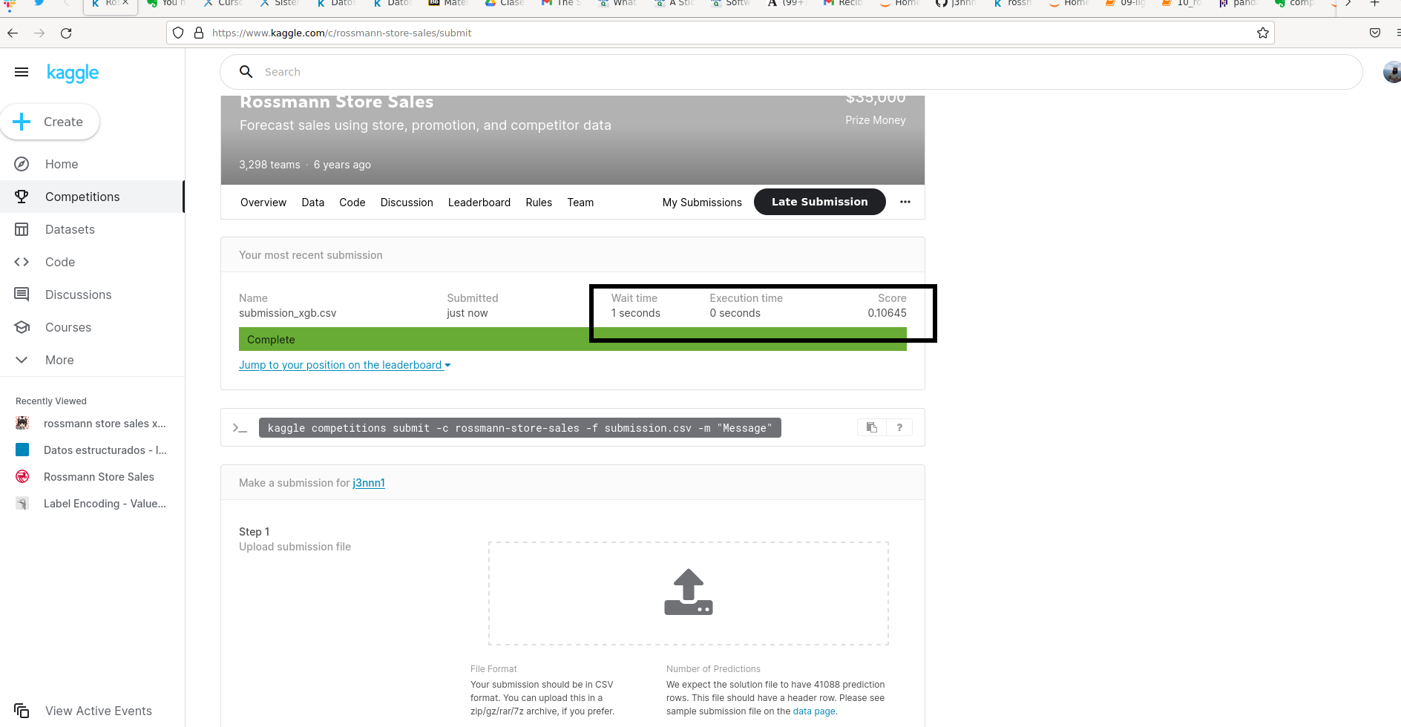The width and height of the screenshot is (1401, 727).
Task: Click the Create button
Action: click(50, 122)
